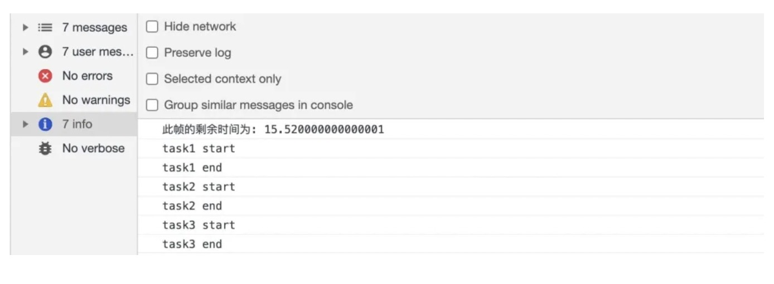Image resolution: width=774 pixels, height=284 pixels.
Task: Expand the 7 info group arrow
Action: (x=25, y=124)
